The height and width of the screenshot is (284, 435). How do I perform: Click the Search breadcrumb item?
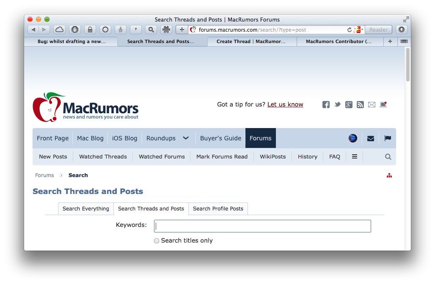[78, 175]
